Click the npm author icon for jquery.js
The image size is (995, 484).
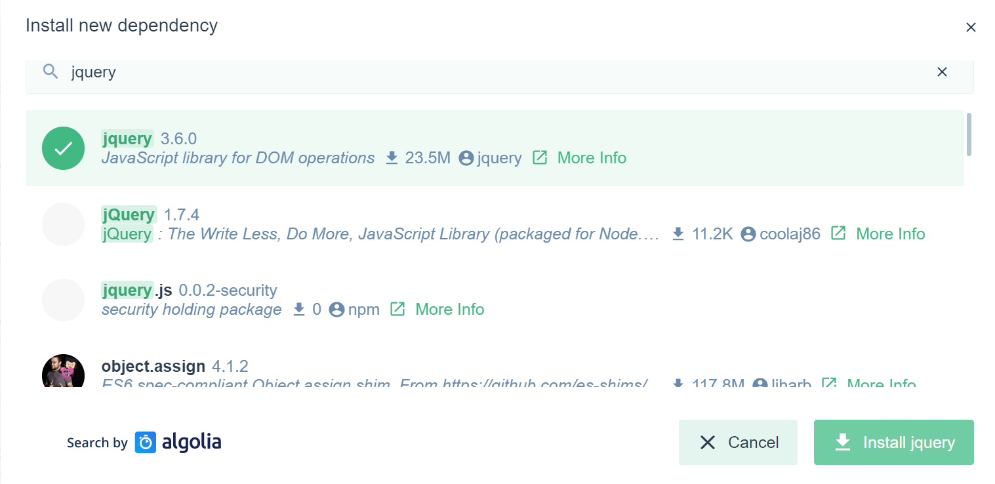click(337, 310)
